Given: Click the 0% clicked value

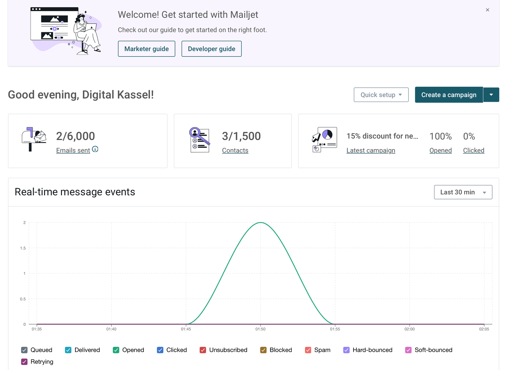Looking at the screenshot, I should click(x=469, y=136).
